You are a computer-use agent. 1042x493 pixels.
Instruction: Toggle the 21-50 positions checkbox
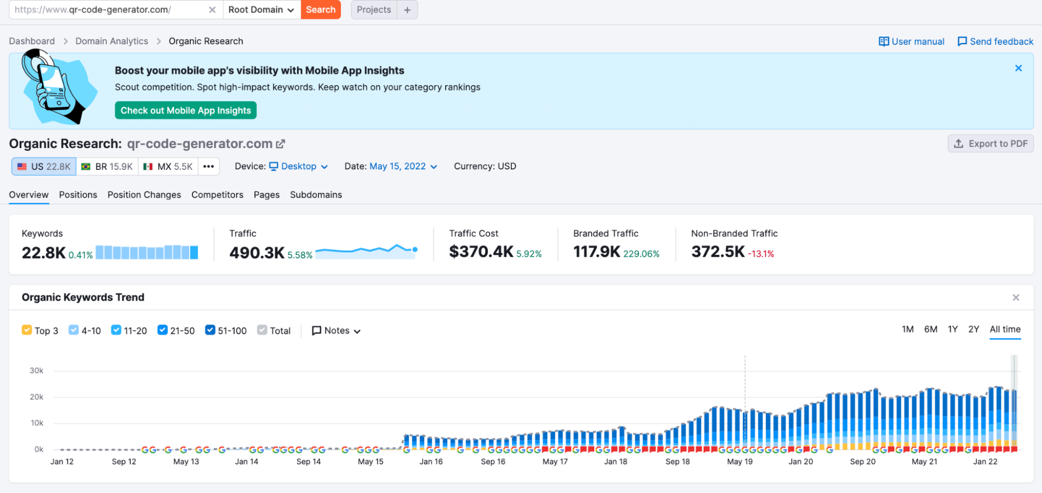click(x=162, y=330)
